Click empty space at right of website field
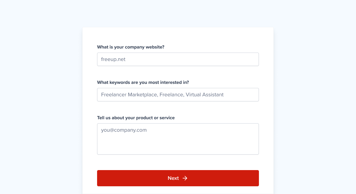The width and height of the screenshot is (356, 194). [236, 59]
